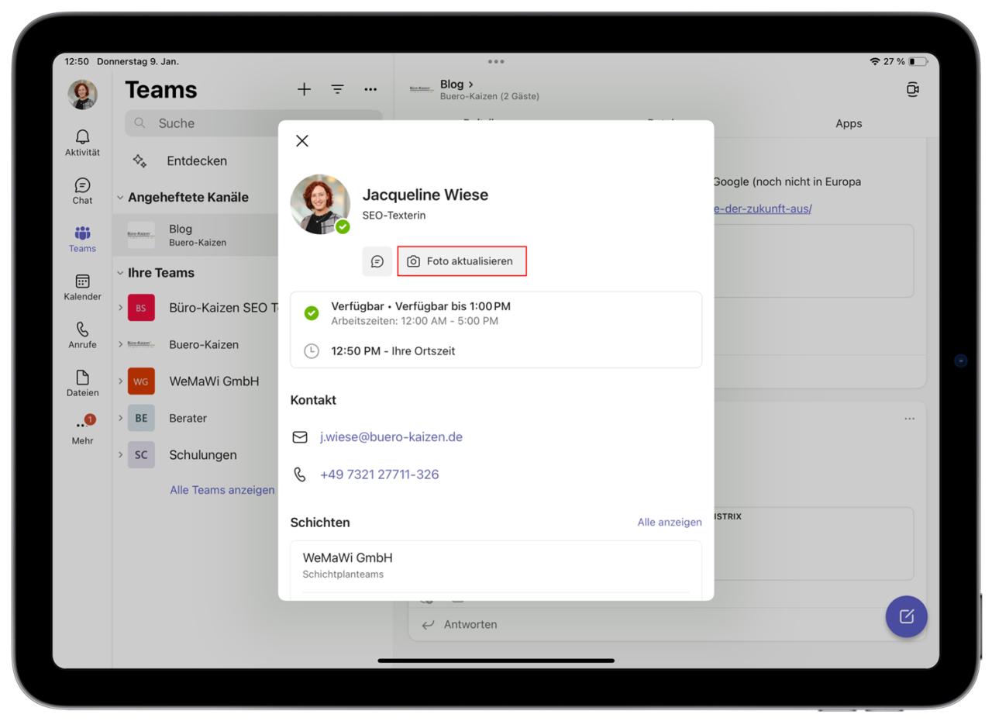Open the Dateien section

(x=81, y=383)
